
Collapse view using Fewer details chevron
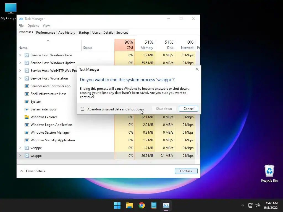[x=21, y=171]
